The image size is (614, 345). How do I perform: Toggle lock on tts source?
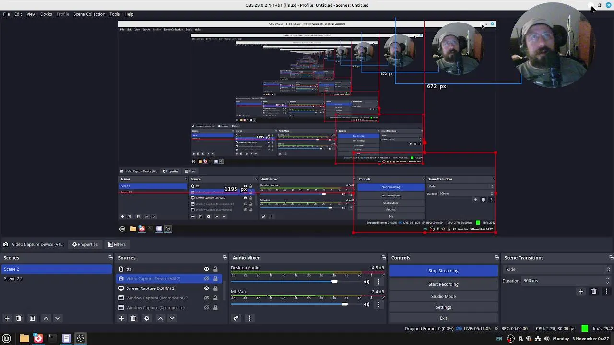(215, 269)
